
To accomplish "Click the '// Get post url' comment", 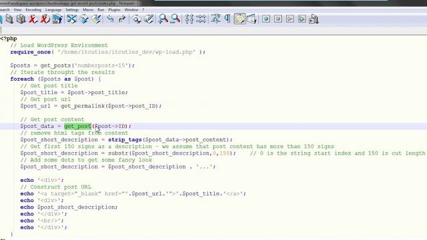I will coord(45,99).
